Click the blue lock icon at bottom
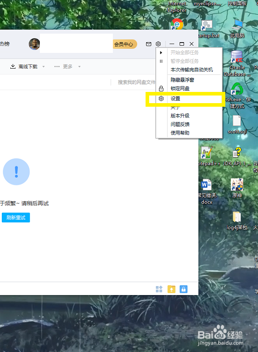Screen dimensions: 258x352 click(183, 289)
